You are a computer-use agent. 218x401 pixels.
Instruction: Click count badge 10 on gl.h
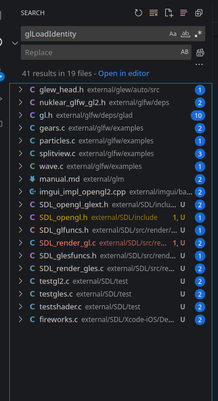point(198,115)
